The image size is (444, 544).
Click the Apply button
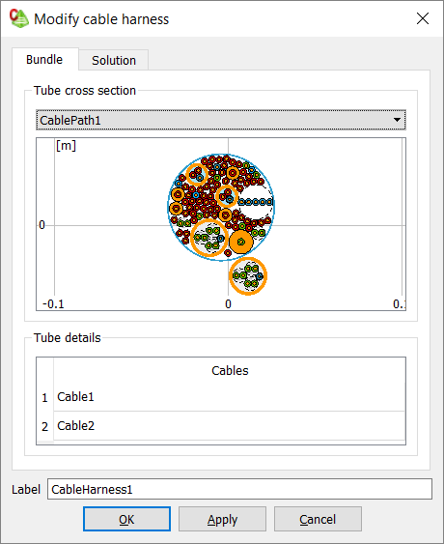222,519
